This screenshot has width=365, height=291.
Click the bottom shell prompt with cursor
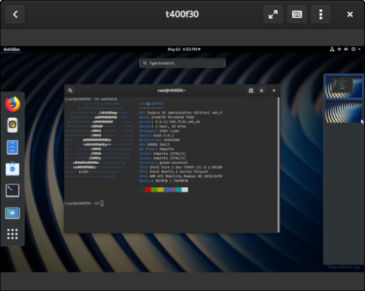pyautogui.click(x=84, y=204)
